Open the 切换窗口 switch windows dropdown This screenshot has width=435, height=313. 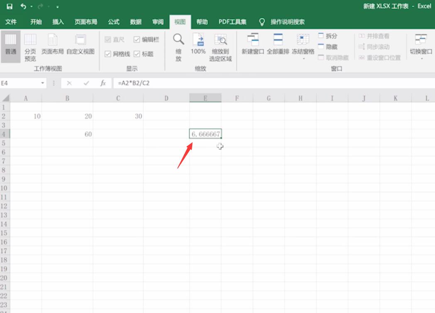[421, 46]
